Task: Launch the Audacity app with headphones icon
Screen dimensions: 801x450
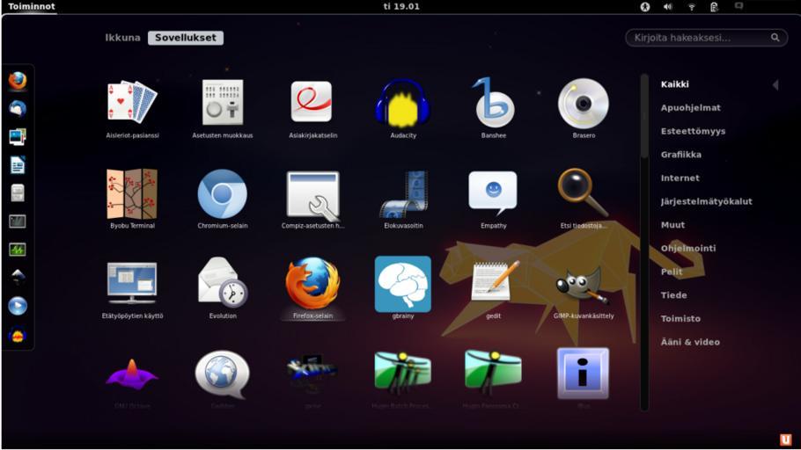Action: click(402, 105)
